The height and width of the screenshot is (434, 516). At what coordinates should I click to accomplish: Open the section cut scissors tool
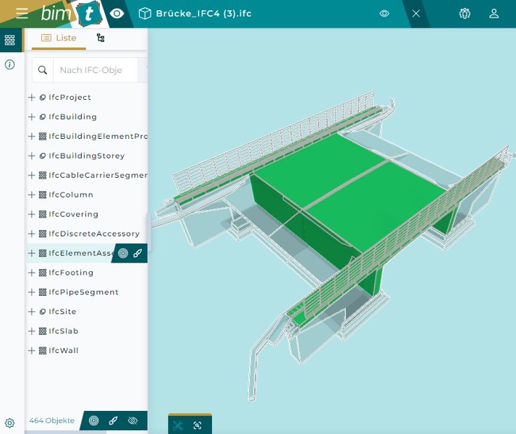click(178, 425)
